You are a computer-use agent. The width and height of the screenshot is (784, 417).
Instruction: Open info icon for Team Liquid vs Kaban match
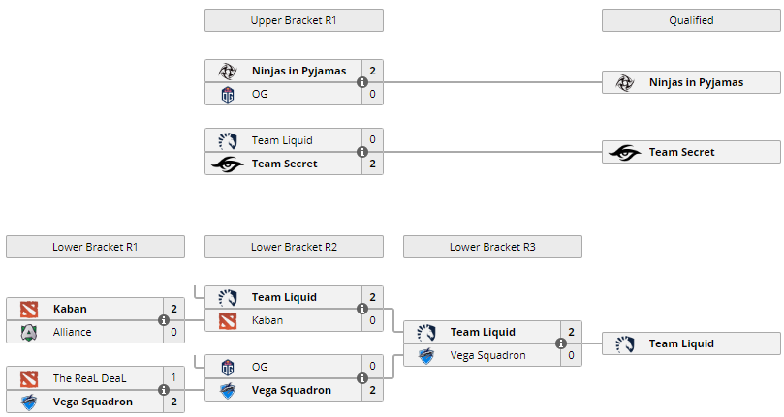[x=362, y=309]
